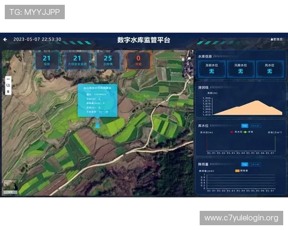Viewport: 288px width, 230px height.
Task: Open the 25 水雨情 stat card
Action: click(108, 60)
